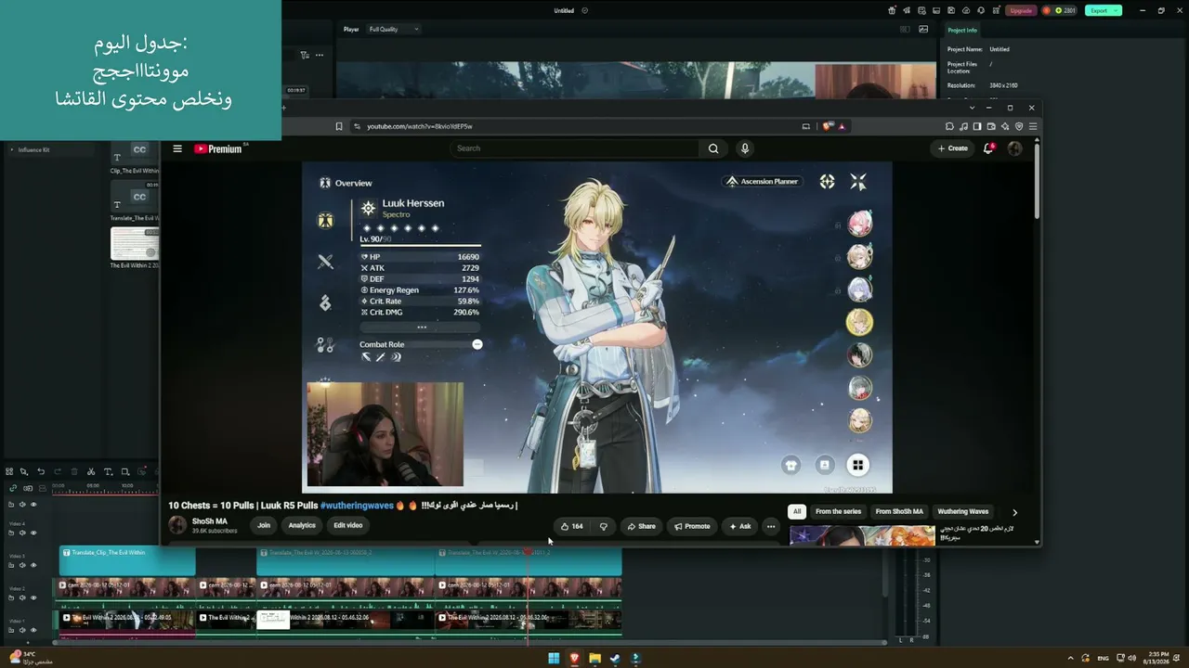Open Steam from the taskbar

tap(615, 659)
